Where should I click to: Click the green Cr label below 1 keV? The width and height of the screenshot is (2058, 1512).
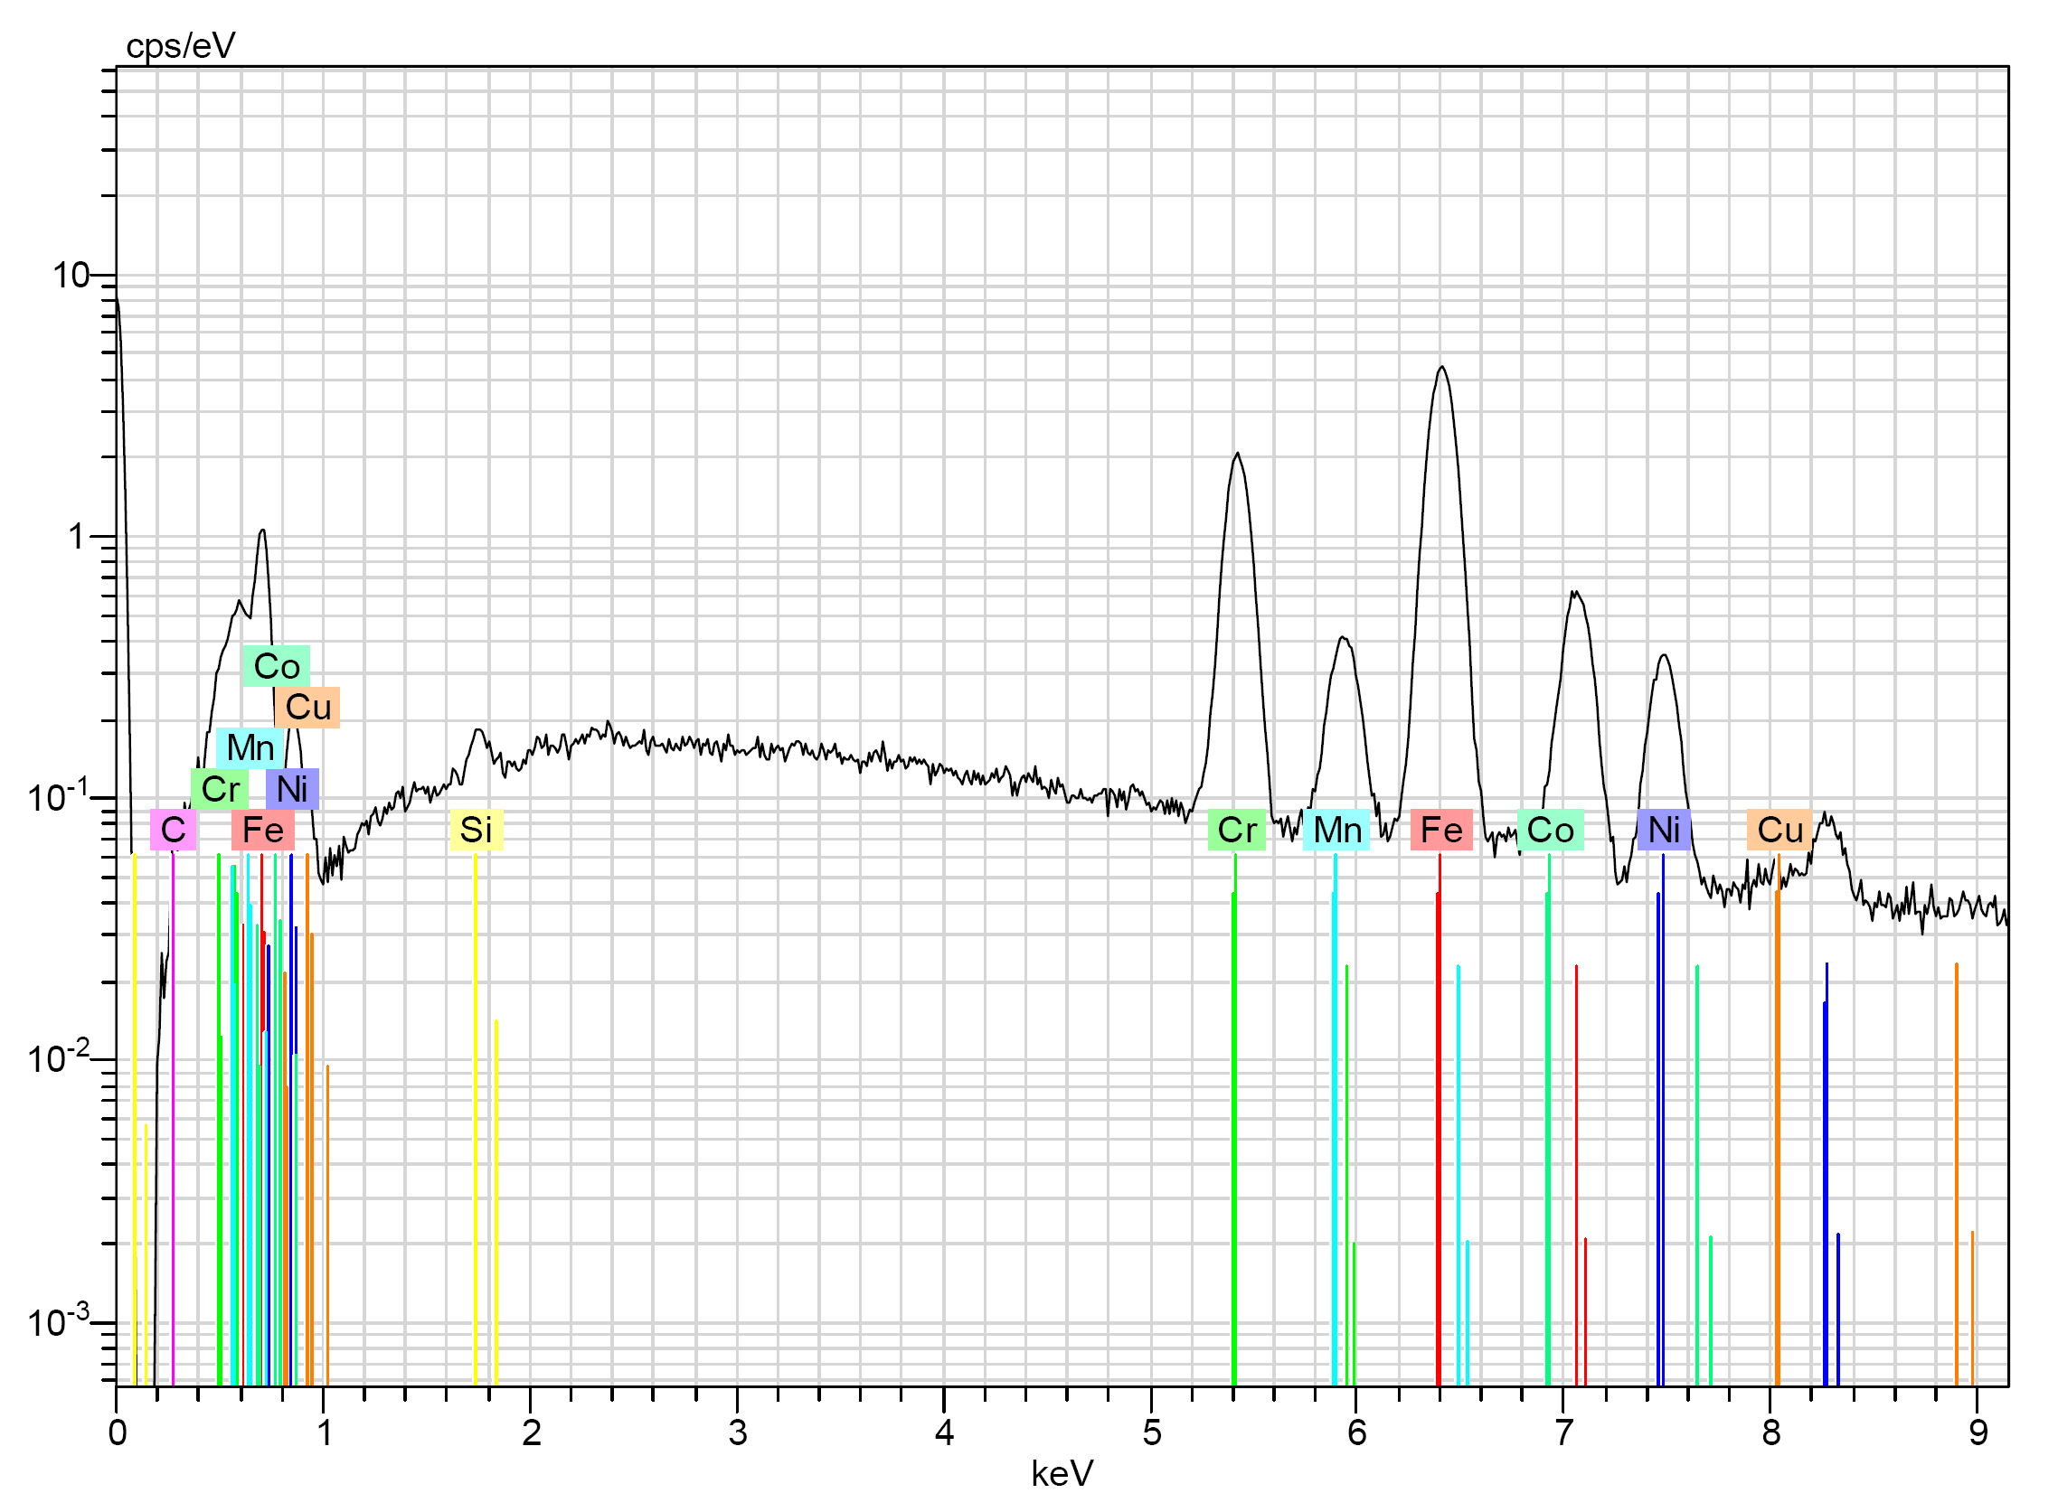pyautogui.click(x=220, y=789)
